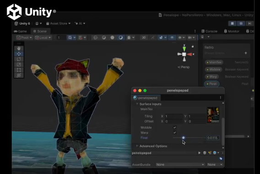Stop play mode with stop button
This screenshot has width=260, height=174.
[233, 23]
